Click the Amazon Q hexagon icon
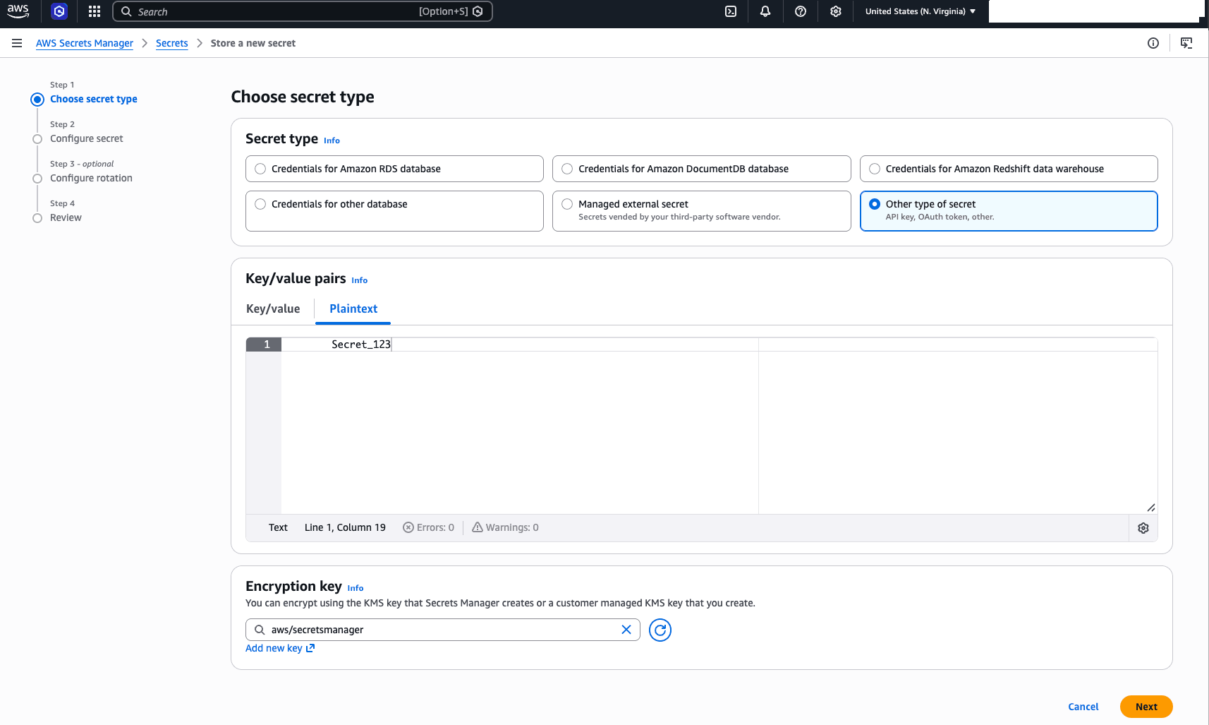This screenshot has width=1209, height=725. pyautogui.click(x=59, y=11)
